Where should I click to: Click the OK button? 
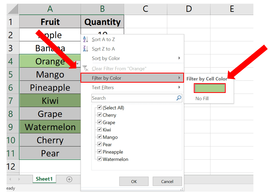pos(134,181)
